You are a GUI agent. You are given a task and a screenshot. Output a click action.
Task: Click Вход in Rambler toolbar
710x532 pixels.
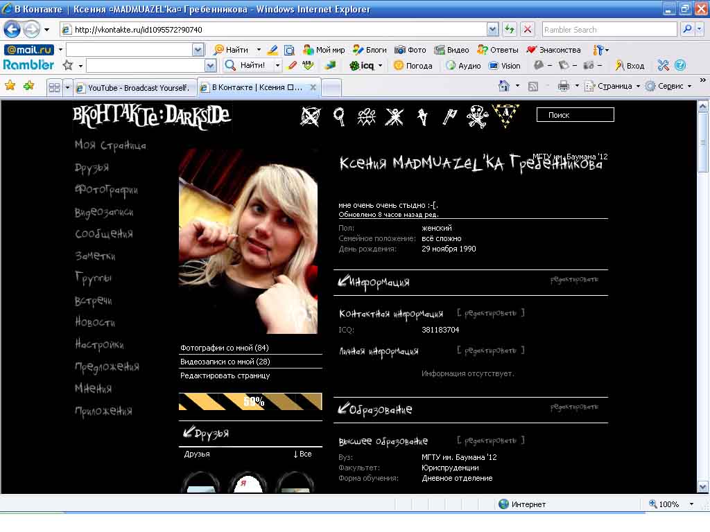click(x=630, y=66)
